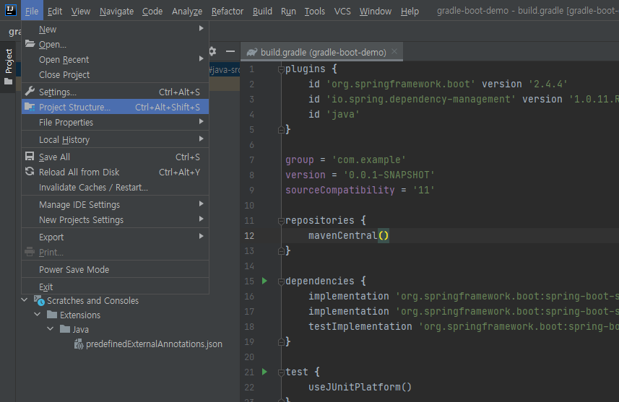Expand Open Recent submenu
The width and height of the screenshot is (619, 402).
(x=115, y=60)
